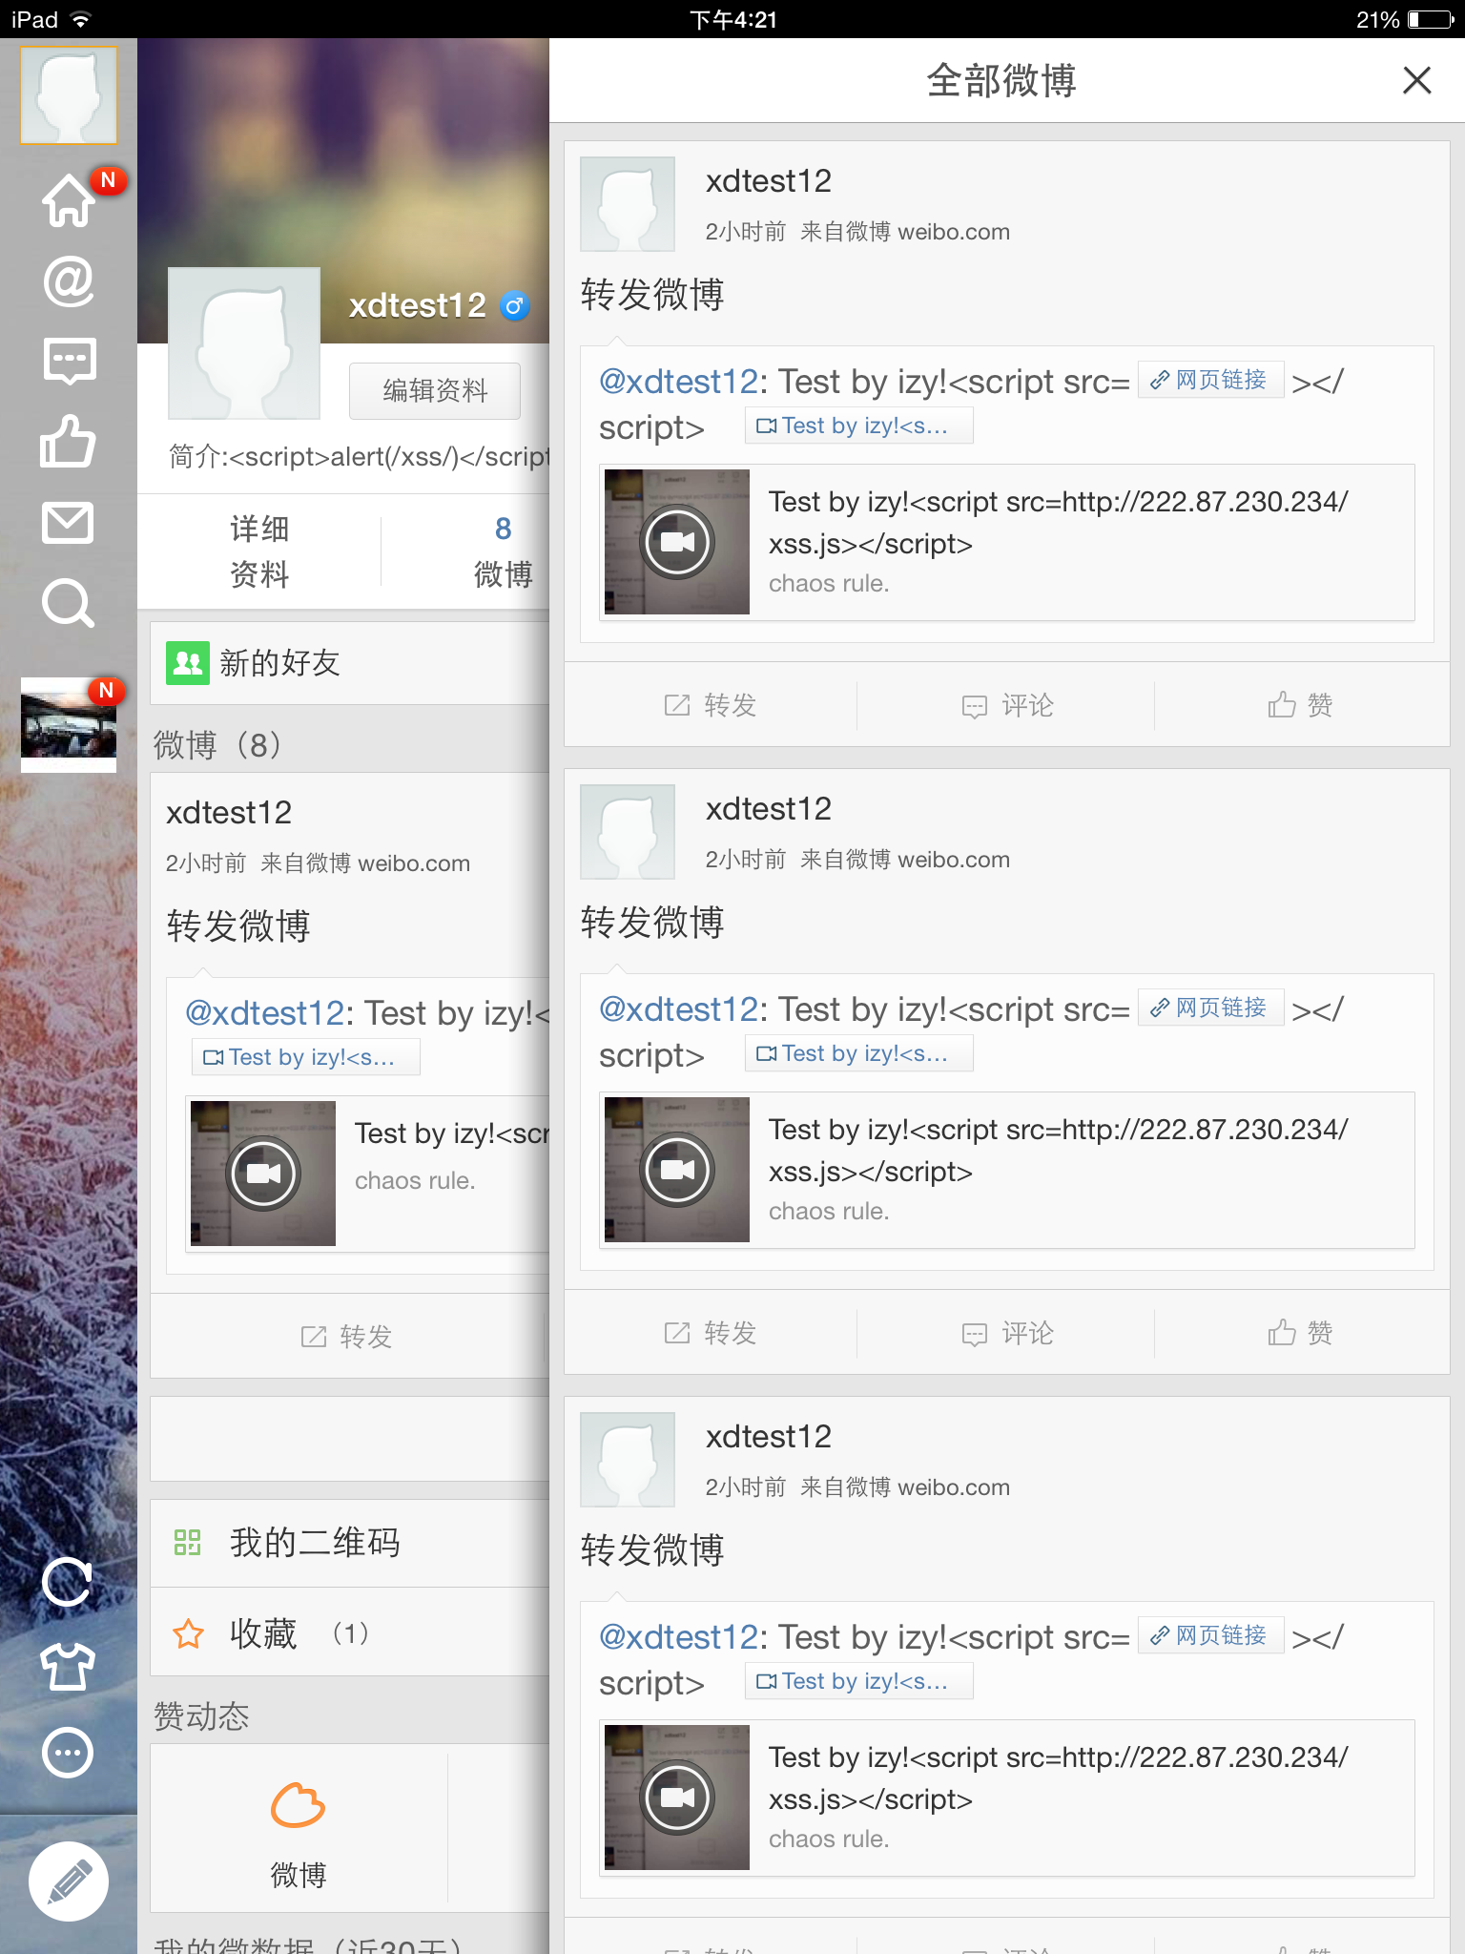Screen dimensions: 1465x1954
Task: Play the video thumbnail in the left profile post
Action: (263, 1174)
